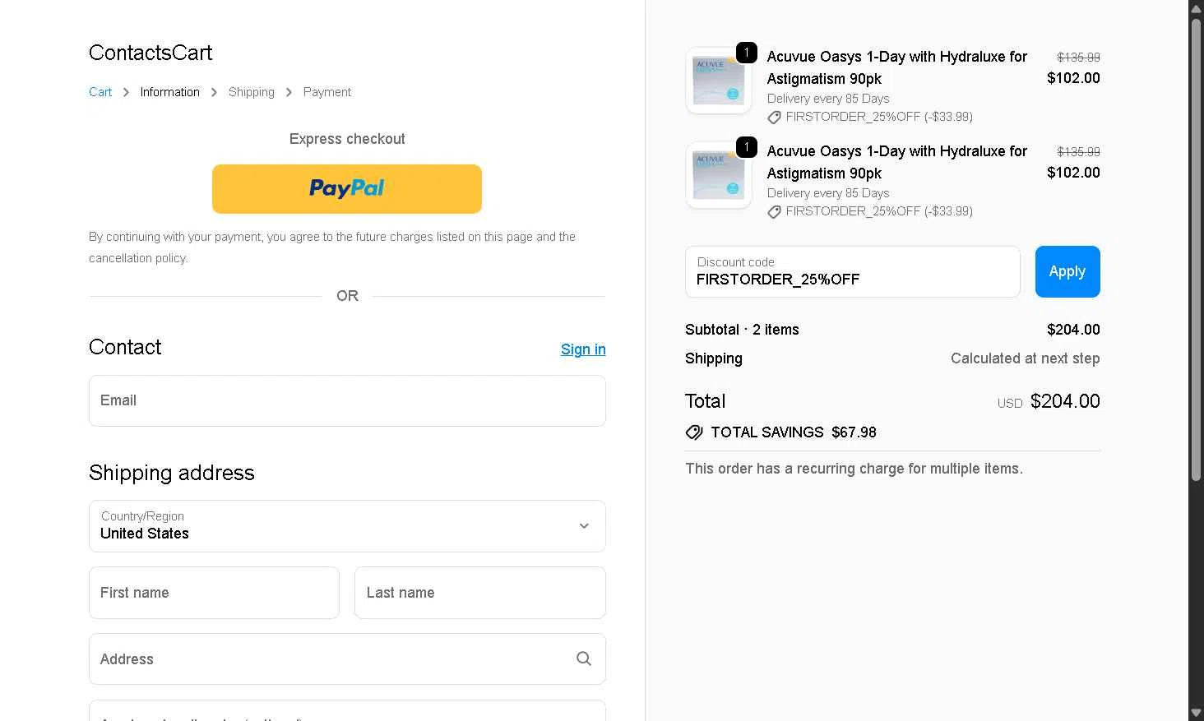Click first Acuvue Oasys product thumbnail
Screen dimensions: 1204x721
click(719, 81)
